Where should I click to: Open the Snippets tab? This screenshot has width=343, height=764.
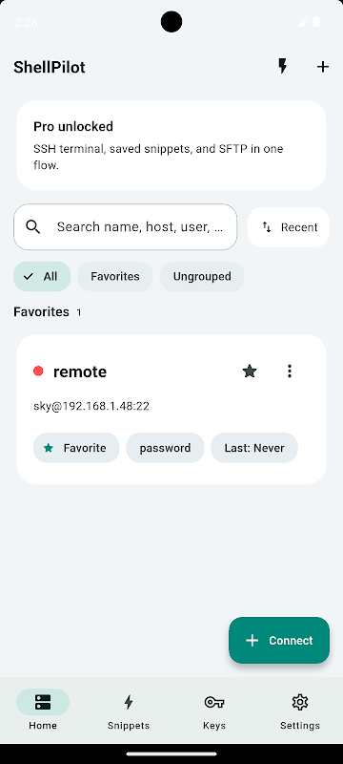[x=129, y=711]
